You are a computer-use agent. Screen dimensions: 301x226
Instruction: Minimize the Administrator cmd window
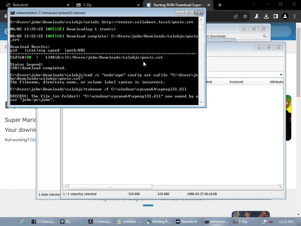[x=179, y=13]
